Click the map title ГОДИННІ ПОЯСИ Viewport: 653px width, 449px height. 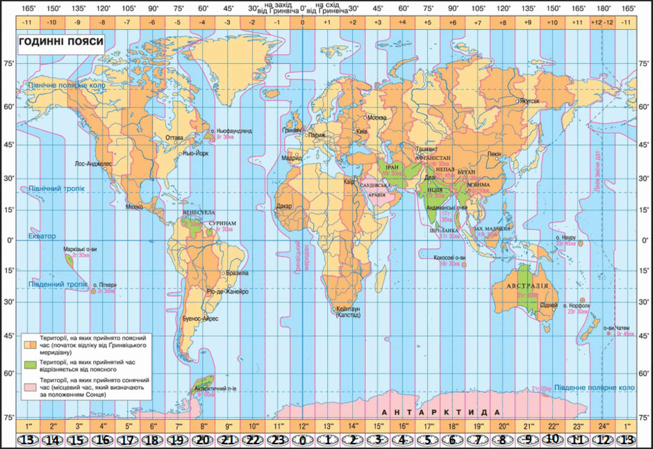pos(61,41)
